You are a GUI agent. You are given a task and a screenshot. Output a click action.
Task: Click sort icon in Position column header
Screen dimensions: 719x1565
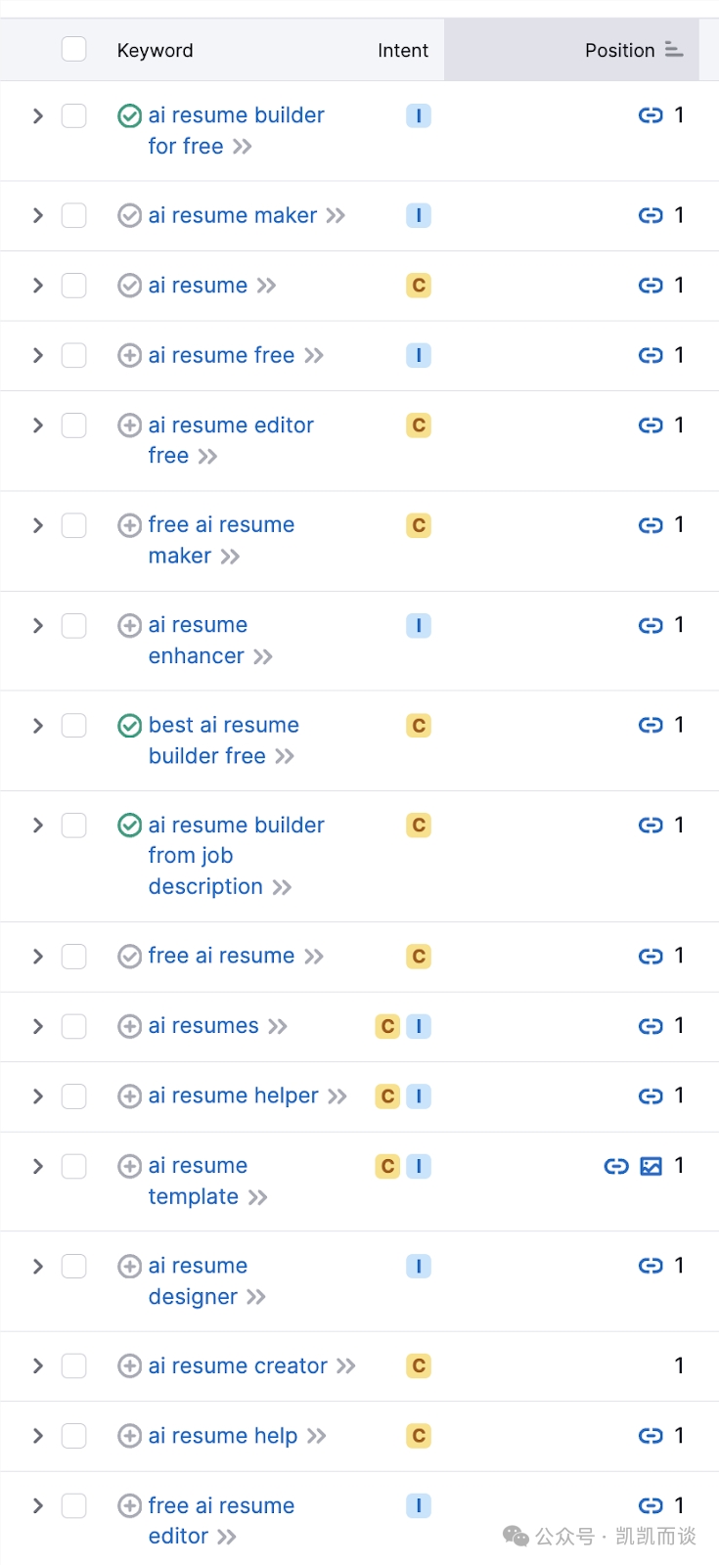(673, 49)
